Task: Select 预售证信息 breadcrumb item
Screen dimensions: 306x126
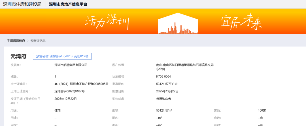Action: [x=38, y=41]
